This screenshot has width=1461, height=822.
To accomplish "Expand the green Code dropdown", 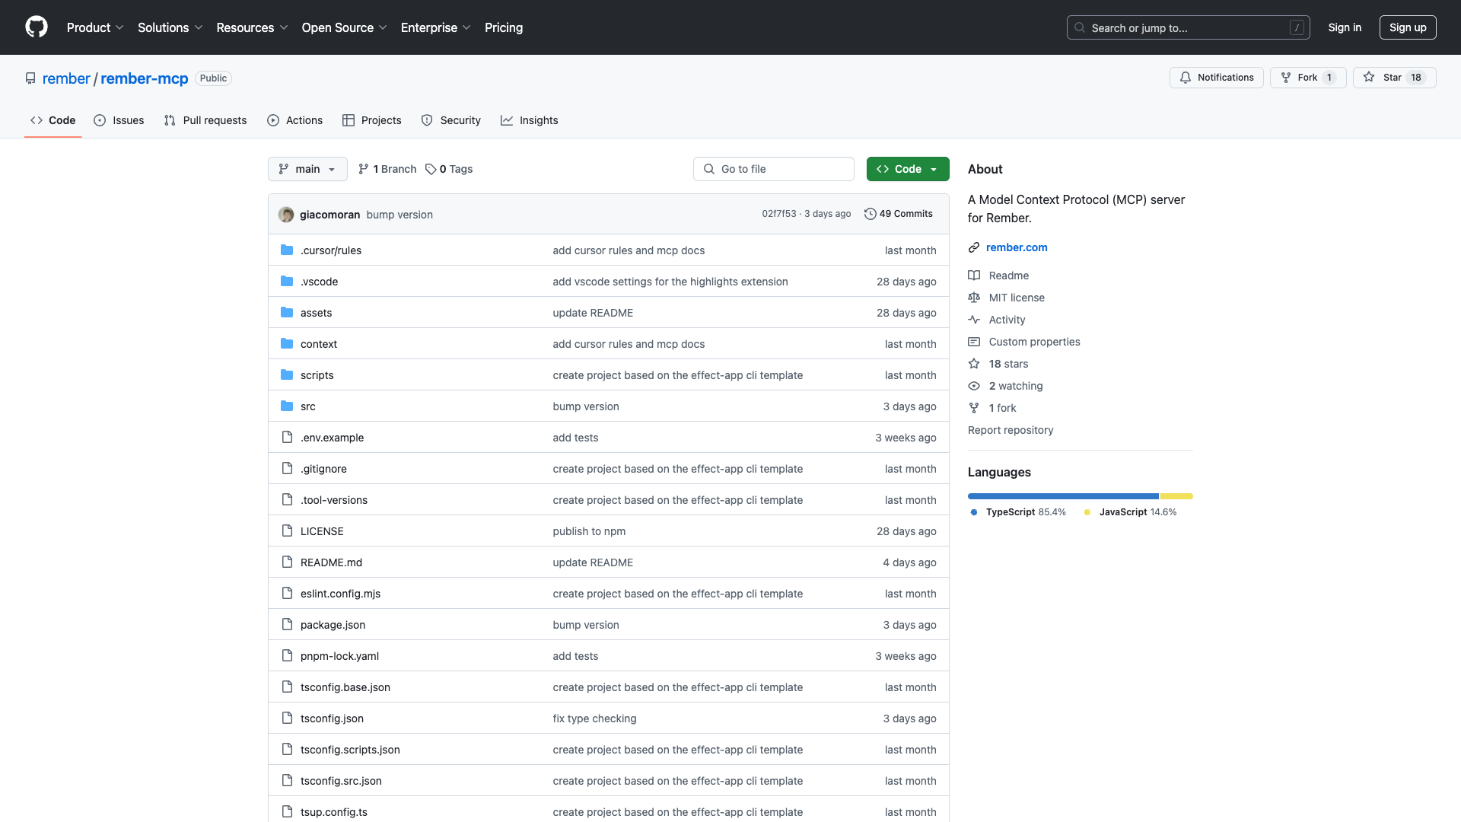I will tap(907, 169).
